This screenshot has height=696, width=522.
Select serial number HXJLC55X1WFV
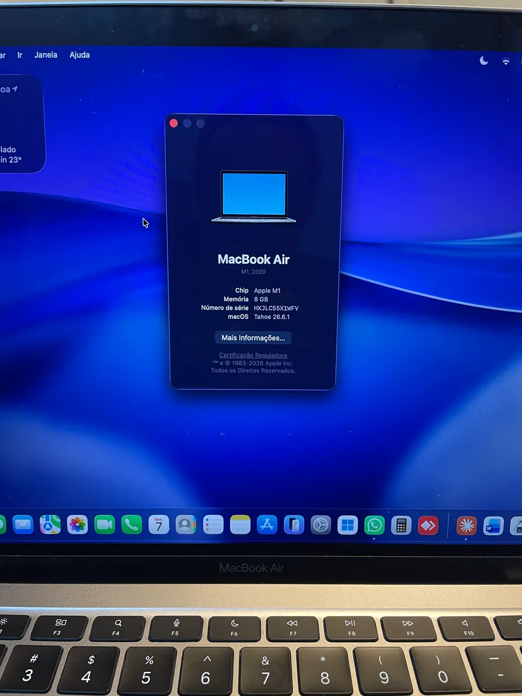coord(276,308)
